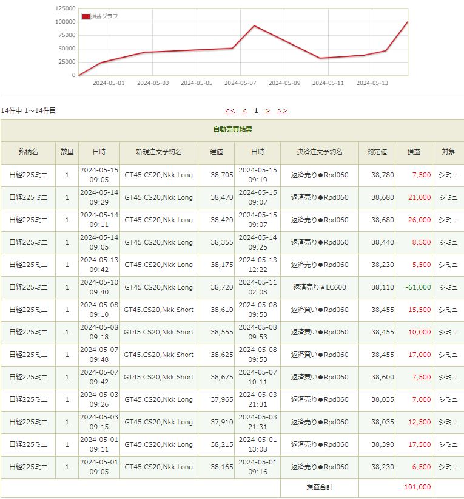Viewport: 464px width, 499px height.
Task: Click the 銘柄名 column header
Action: 28,152
